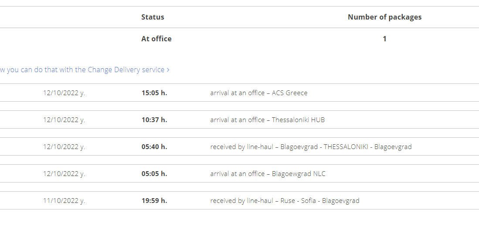Click the chevron after Change Delivery service

168,70
